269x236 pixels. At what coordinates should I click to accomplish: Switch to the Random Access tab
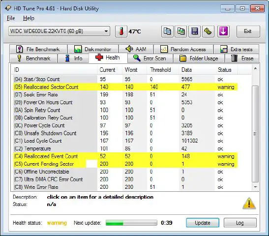coord(183,49)
